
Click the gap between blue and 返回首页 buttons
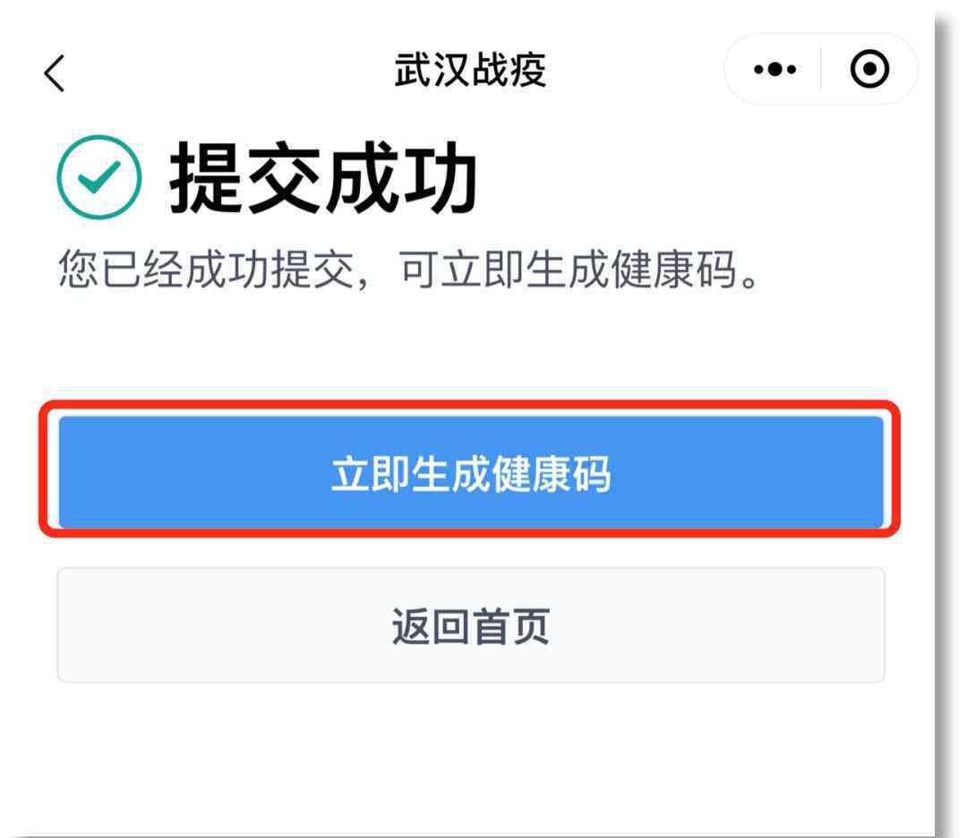471,552
